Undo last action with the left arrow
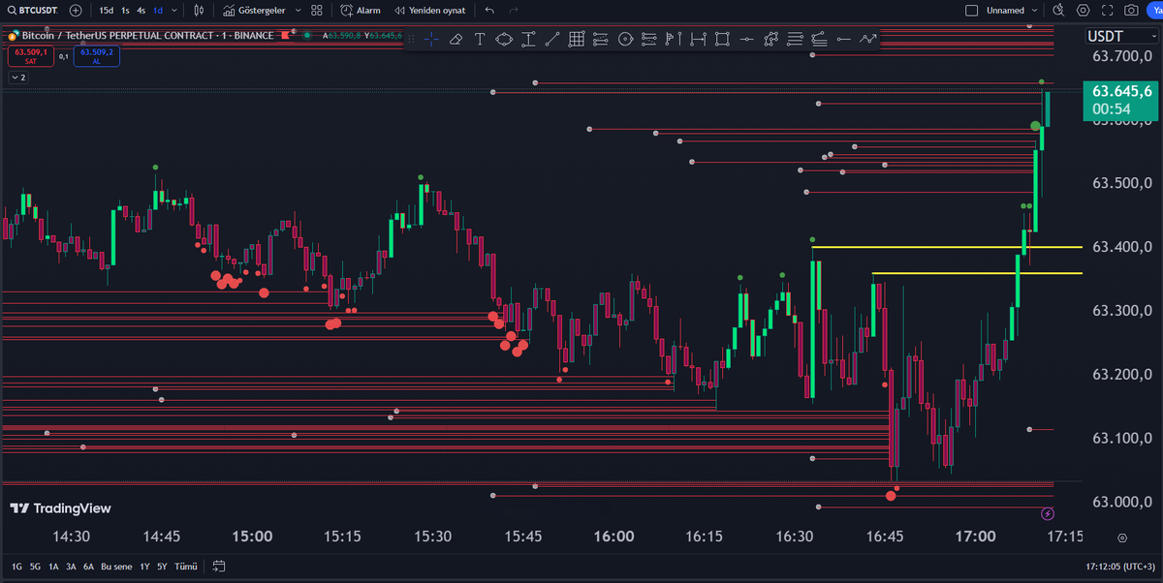 [490, 10]
